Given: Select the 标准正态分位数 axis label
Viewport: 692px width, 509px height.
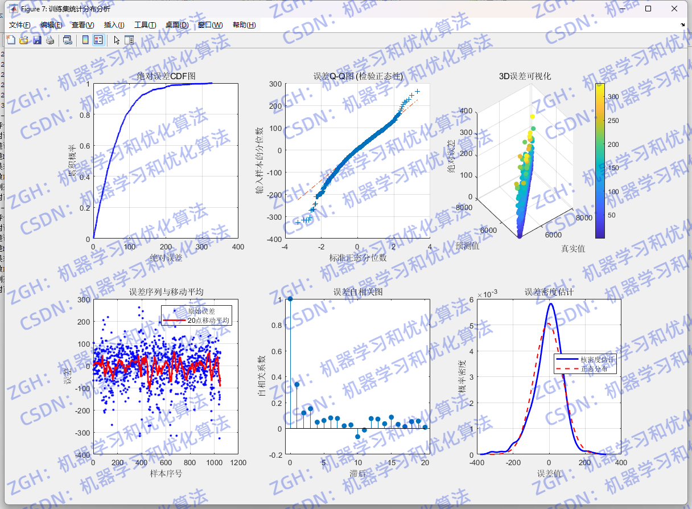Looking at the screenshot, I should 358,258.
